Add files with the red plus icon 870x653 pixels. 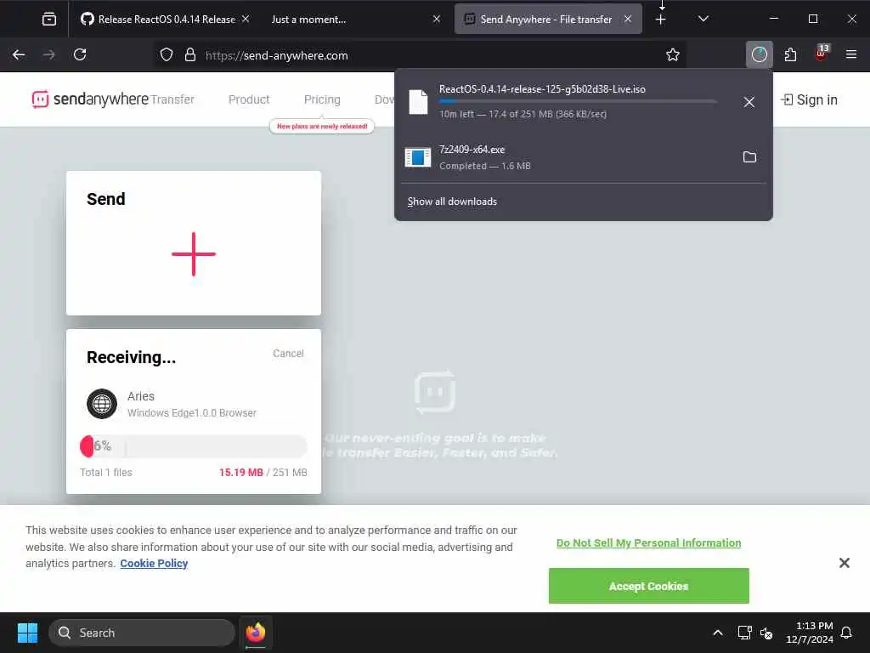click(x=193, y=253)
